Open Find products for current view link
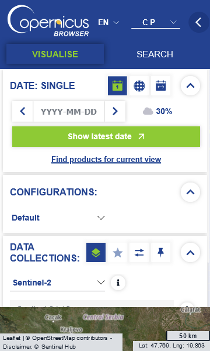Screen dimensions: 210x351 [x=106, y=159]
